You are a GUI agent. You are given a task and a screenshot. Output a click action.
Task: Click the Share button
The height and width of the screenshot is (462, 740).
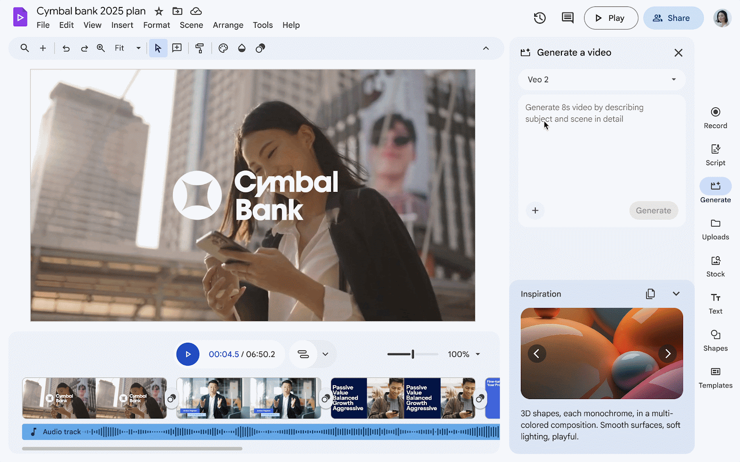(x=673, y=18)
